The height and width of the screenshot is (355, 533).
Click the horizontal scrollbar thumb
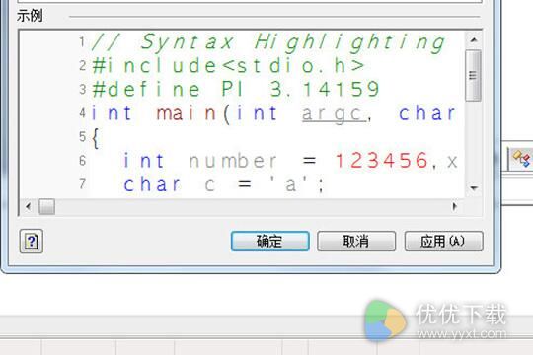[46, 206]
